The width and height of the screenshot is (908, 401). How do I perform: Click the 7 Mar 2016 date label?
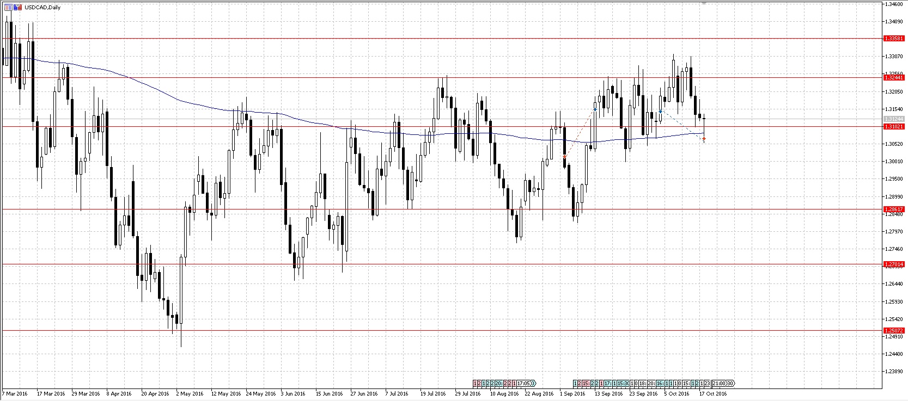[15, 393]
